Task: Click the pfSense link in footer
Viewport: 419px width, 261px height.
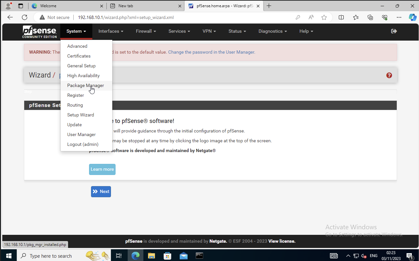Action: (x=134, y=241)
